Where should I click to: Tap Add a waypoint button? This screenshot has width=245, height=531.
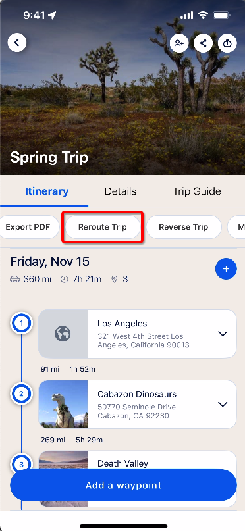coord(123,486)
